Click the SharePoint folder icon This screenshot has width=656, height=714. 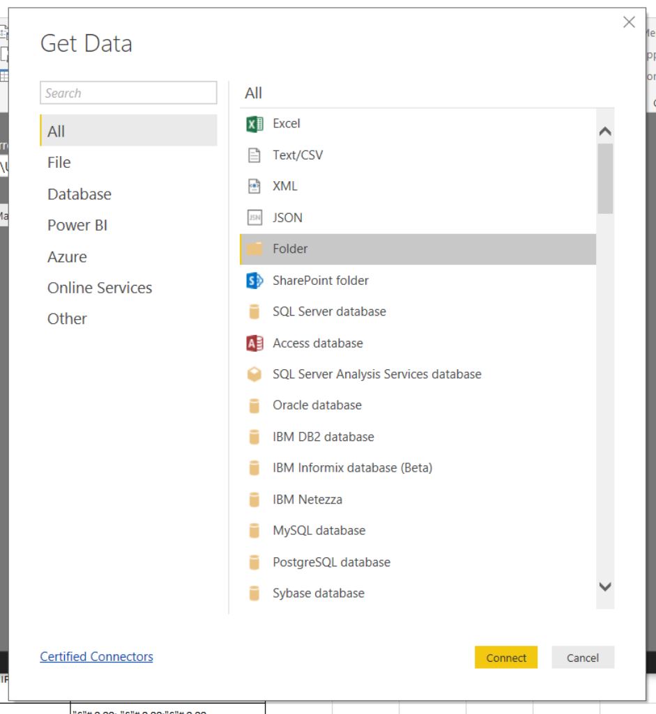pyautogui.click(x=254, y=281)
